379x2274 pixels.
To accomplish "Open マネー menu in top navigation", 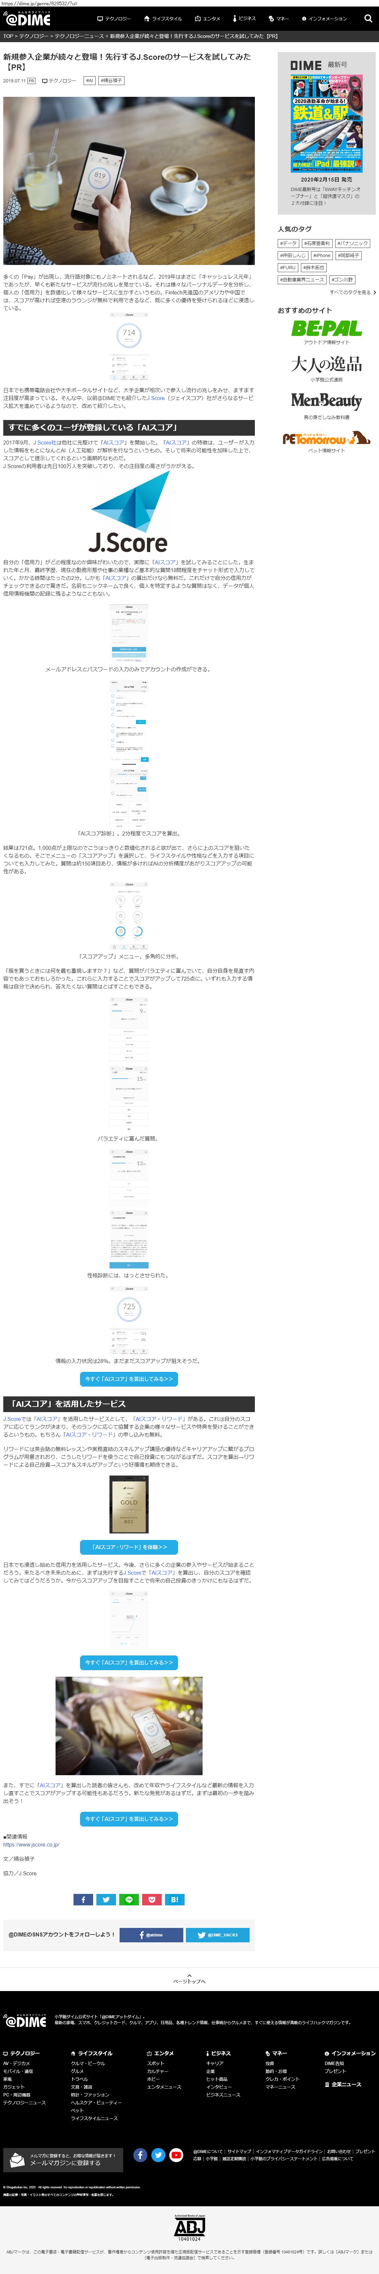I will [278, 19].
